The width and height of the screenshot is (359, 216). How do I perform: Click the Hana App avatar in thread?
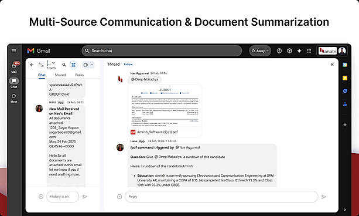[120, 147]
